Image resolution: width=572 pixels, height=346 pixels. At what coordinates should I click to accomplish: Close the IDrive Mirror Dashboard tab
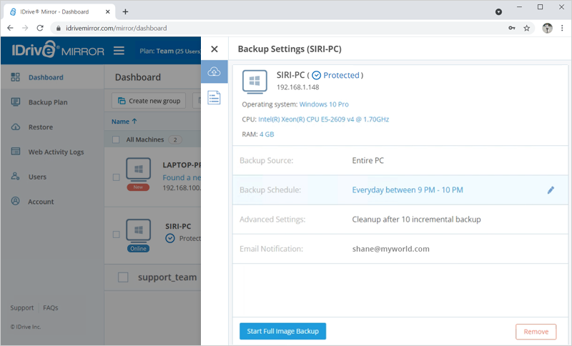pos(108,11)
